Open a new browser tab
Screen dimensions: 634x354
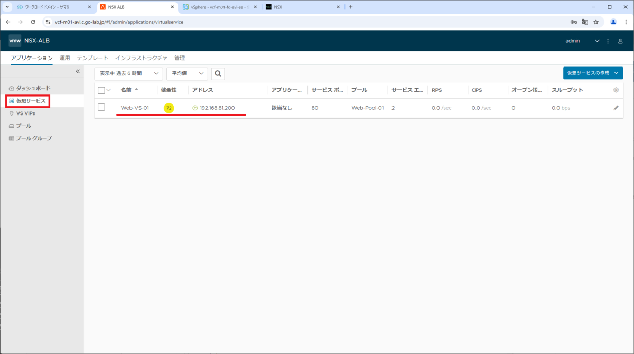[x=351, y=7]
